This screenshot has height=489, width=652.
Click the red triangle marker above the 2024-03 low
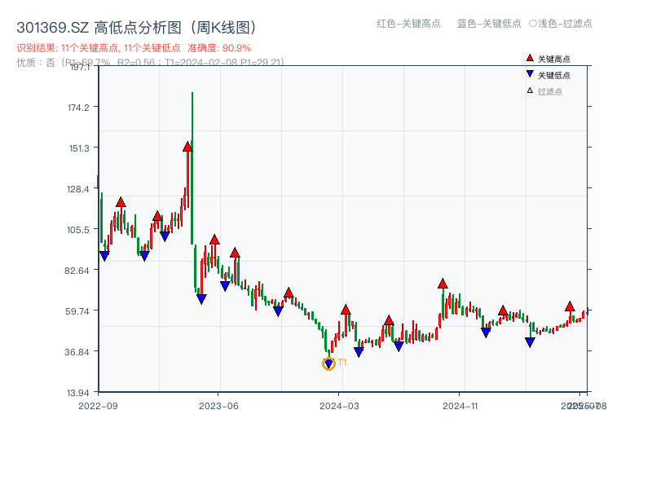point(346,311)
